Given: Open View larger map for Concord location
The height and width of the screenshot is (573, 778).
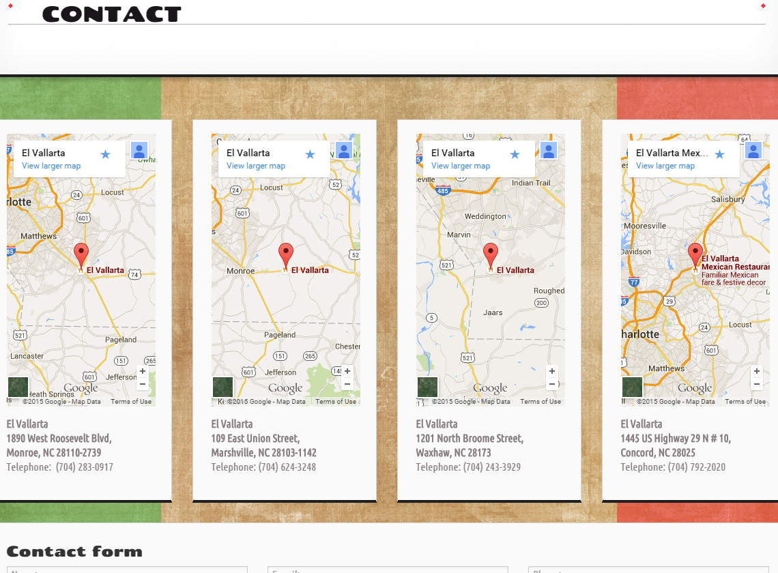Looking at the screenshot, I should (665, 166).
